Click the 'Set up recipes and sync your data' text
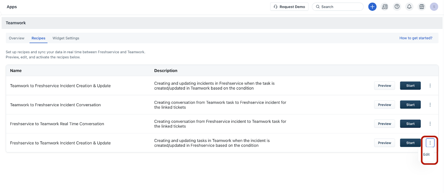This screenshot has width=444, height=193. [x=75, y=54]
